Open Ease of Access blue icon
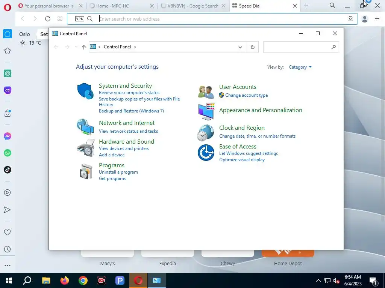Screen dimensions: 385x288 click(x=206, y=153)
